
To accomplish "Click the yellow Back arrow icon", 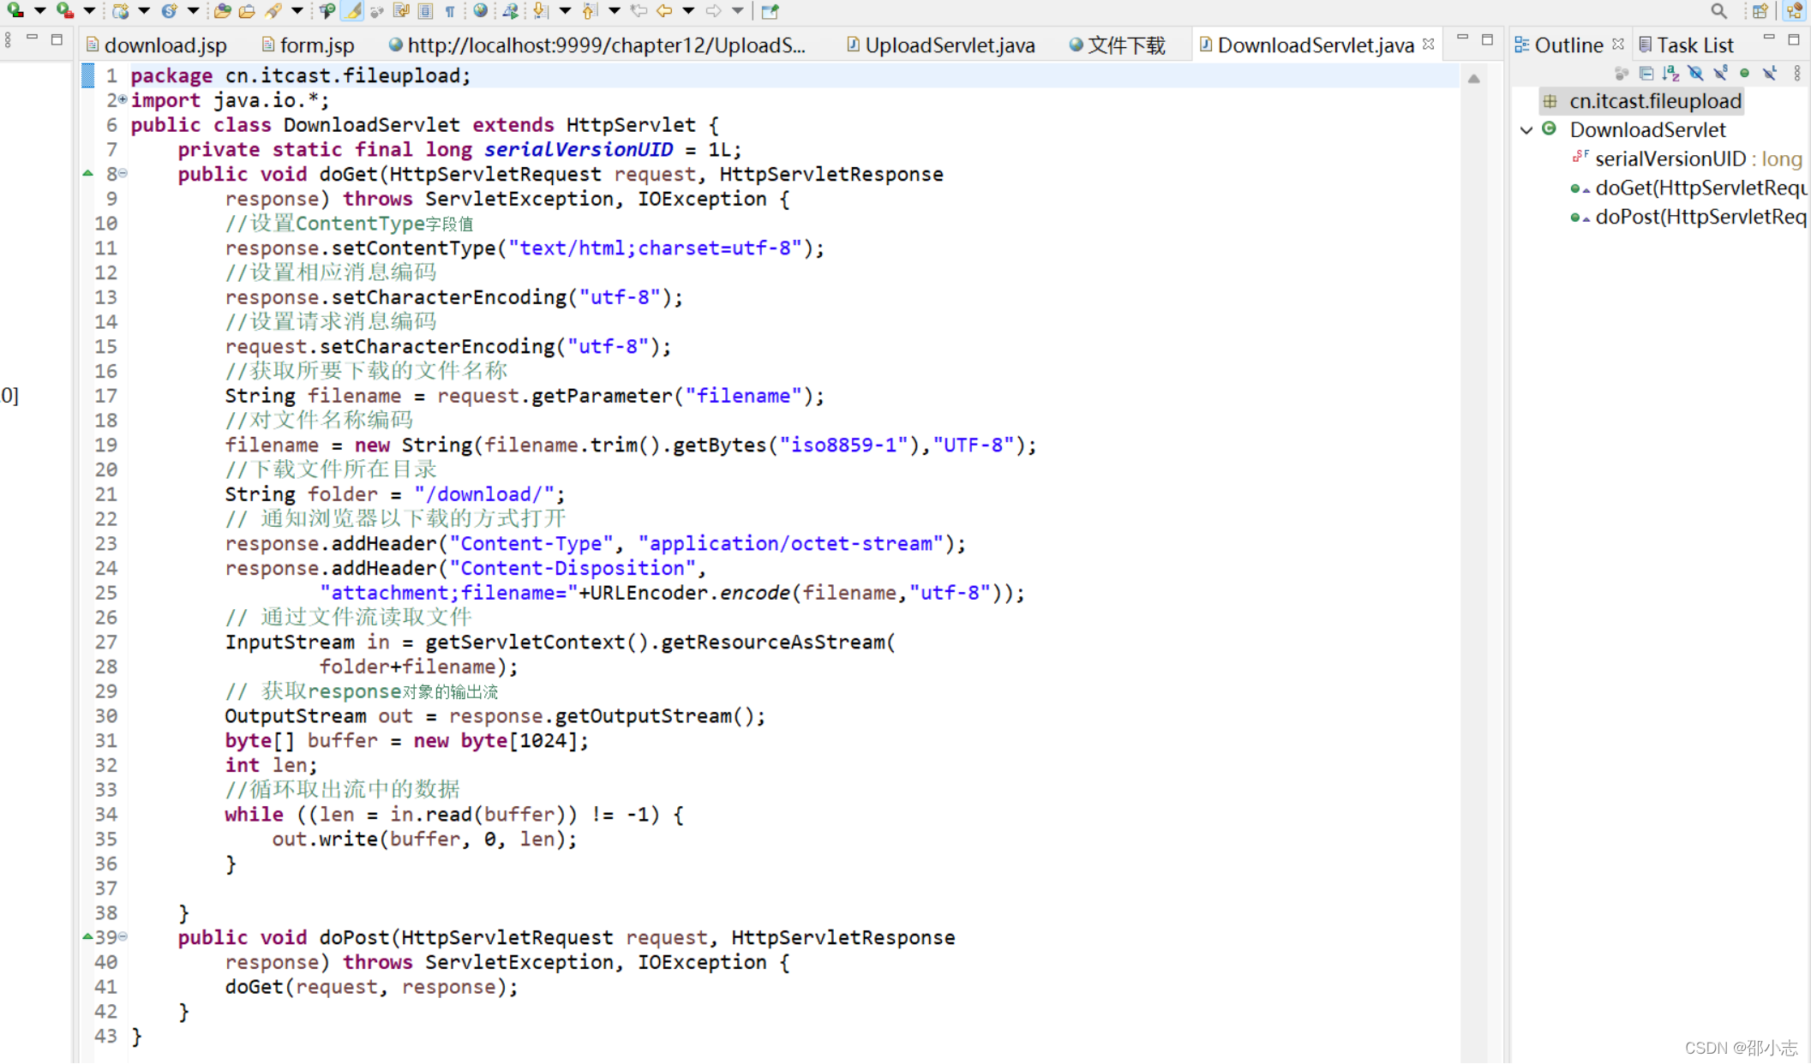I will pos(664,11).
